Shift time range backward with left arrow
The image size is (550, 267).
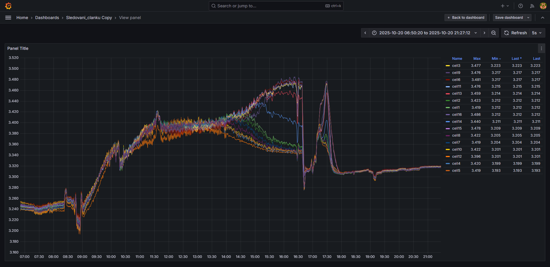(365, 33)
